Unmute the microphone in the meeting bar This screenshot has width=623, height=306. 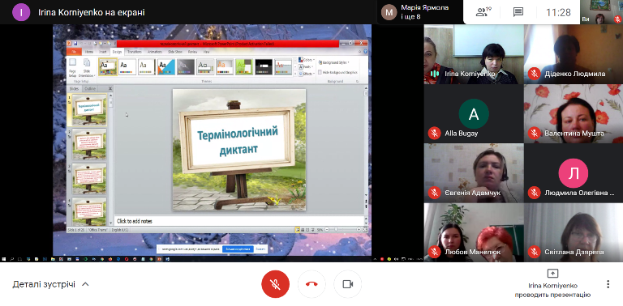point(275,284)
